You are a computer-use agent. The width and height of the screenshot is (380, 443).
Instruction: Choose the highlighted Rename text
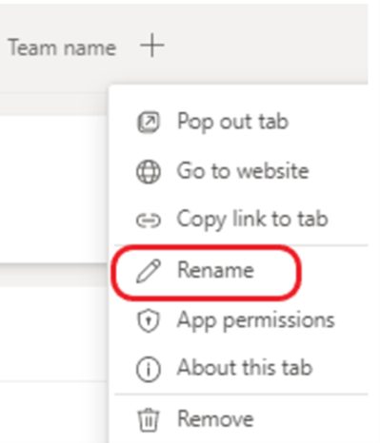(x=215, y=270)
